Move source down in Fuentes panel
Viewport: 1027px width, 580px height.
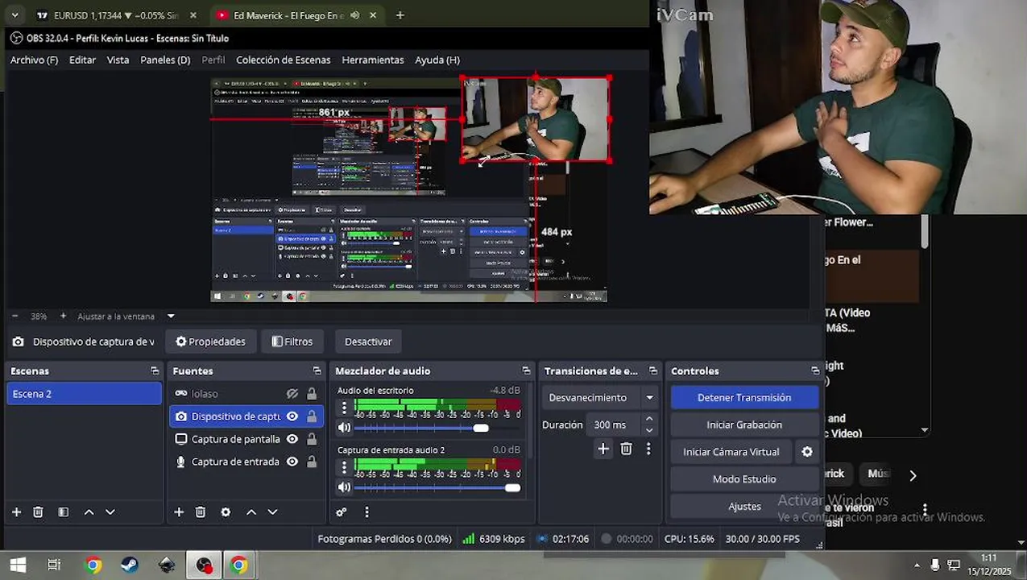tap(272, 512)
